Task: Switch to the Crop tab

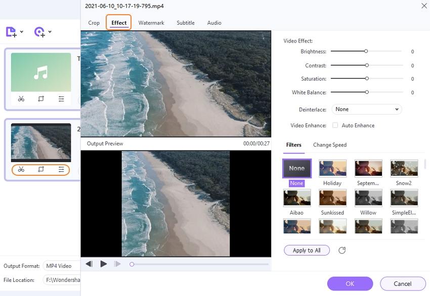Action: point(94,23)
